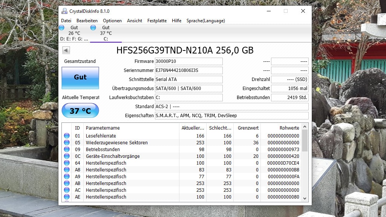Click raw value 000000000080
The image size is (386, 217).
click(x=283, y=197)
